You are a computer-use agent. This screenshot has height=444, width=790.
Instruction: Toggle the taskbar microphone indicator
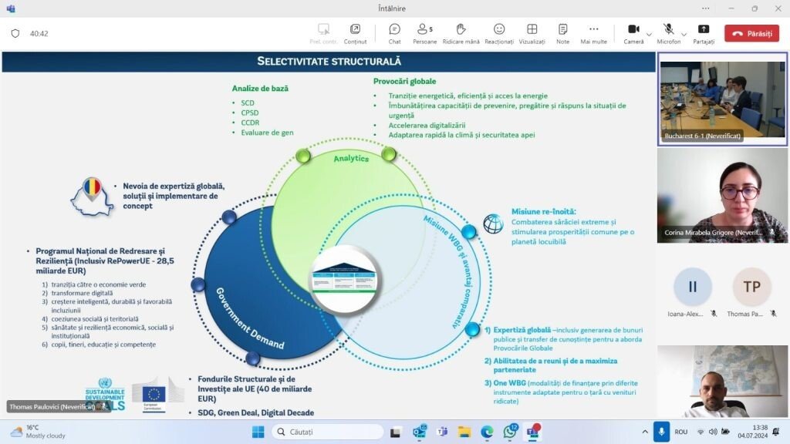660,432
